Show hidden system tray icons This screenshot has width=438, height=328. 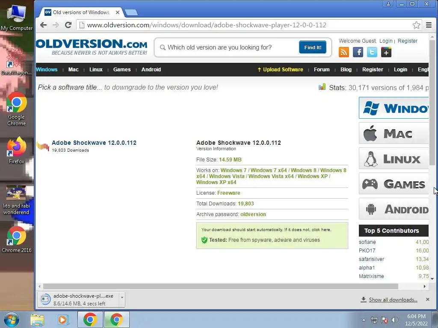pos(364,320)
